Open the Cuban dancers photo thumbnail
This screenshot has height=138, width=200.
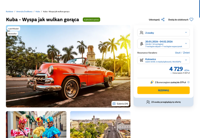point(36,125)
